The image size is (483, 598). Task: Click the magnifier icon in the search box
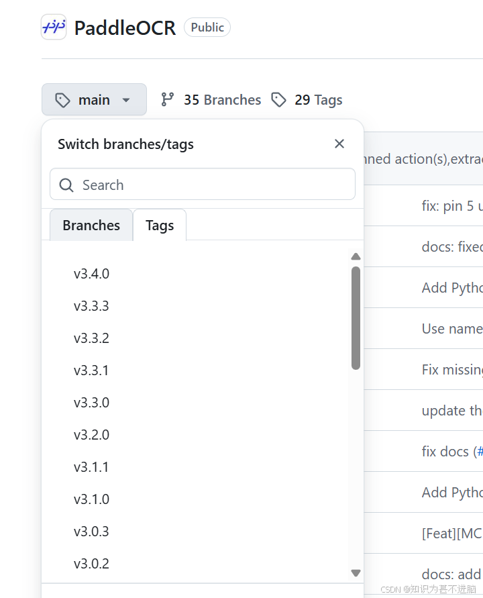pyautogui.click(x=66, y=185)
